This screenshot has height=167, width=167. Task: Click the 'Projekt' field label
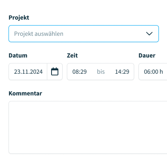click(x=19, y=17)
